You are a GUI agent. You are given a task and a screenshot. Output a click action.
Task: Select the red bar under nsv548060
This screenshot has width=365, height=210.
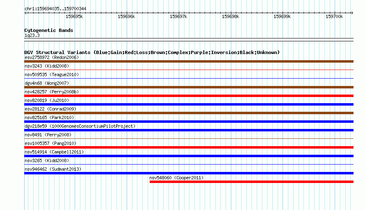click(x=252, y=182)
